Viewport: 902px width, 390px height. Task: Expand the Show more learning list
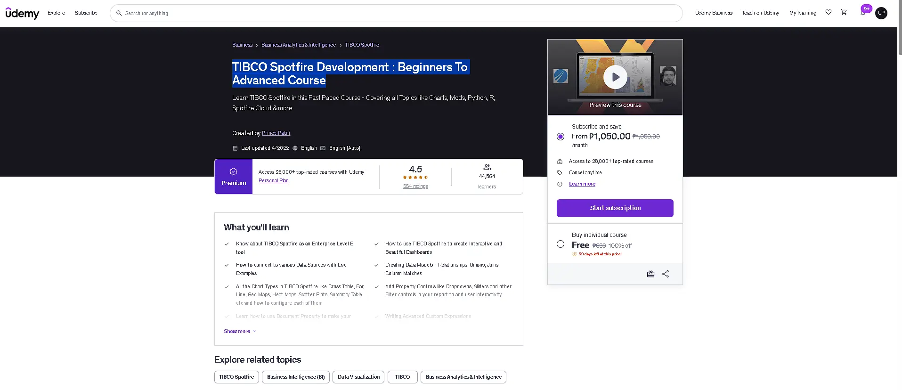point(240,331)
